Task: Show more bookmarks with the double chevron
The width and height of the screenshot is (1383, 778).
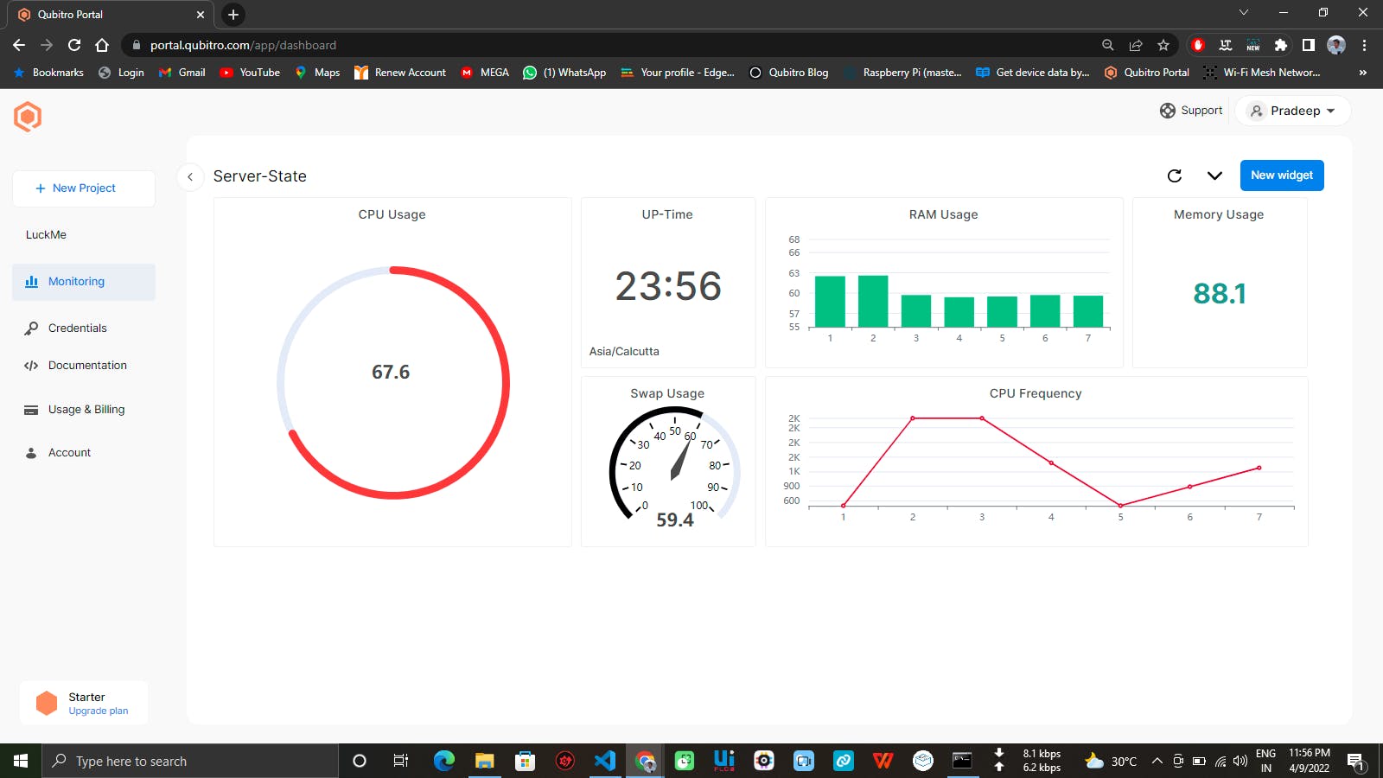Action: pos(1362,73)
